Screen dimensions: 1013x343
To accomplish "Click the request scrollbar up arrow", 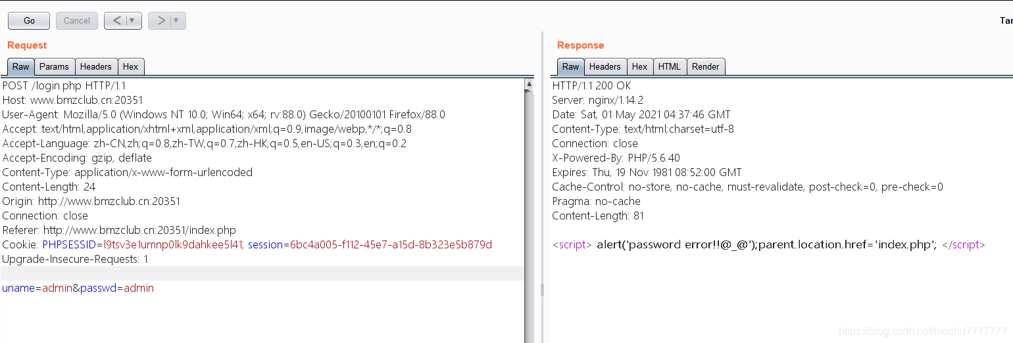I will tap(530, 84).
